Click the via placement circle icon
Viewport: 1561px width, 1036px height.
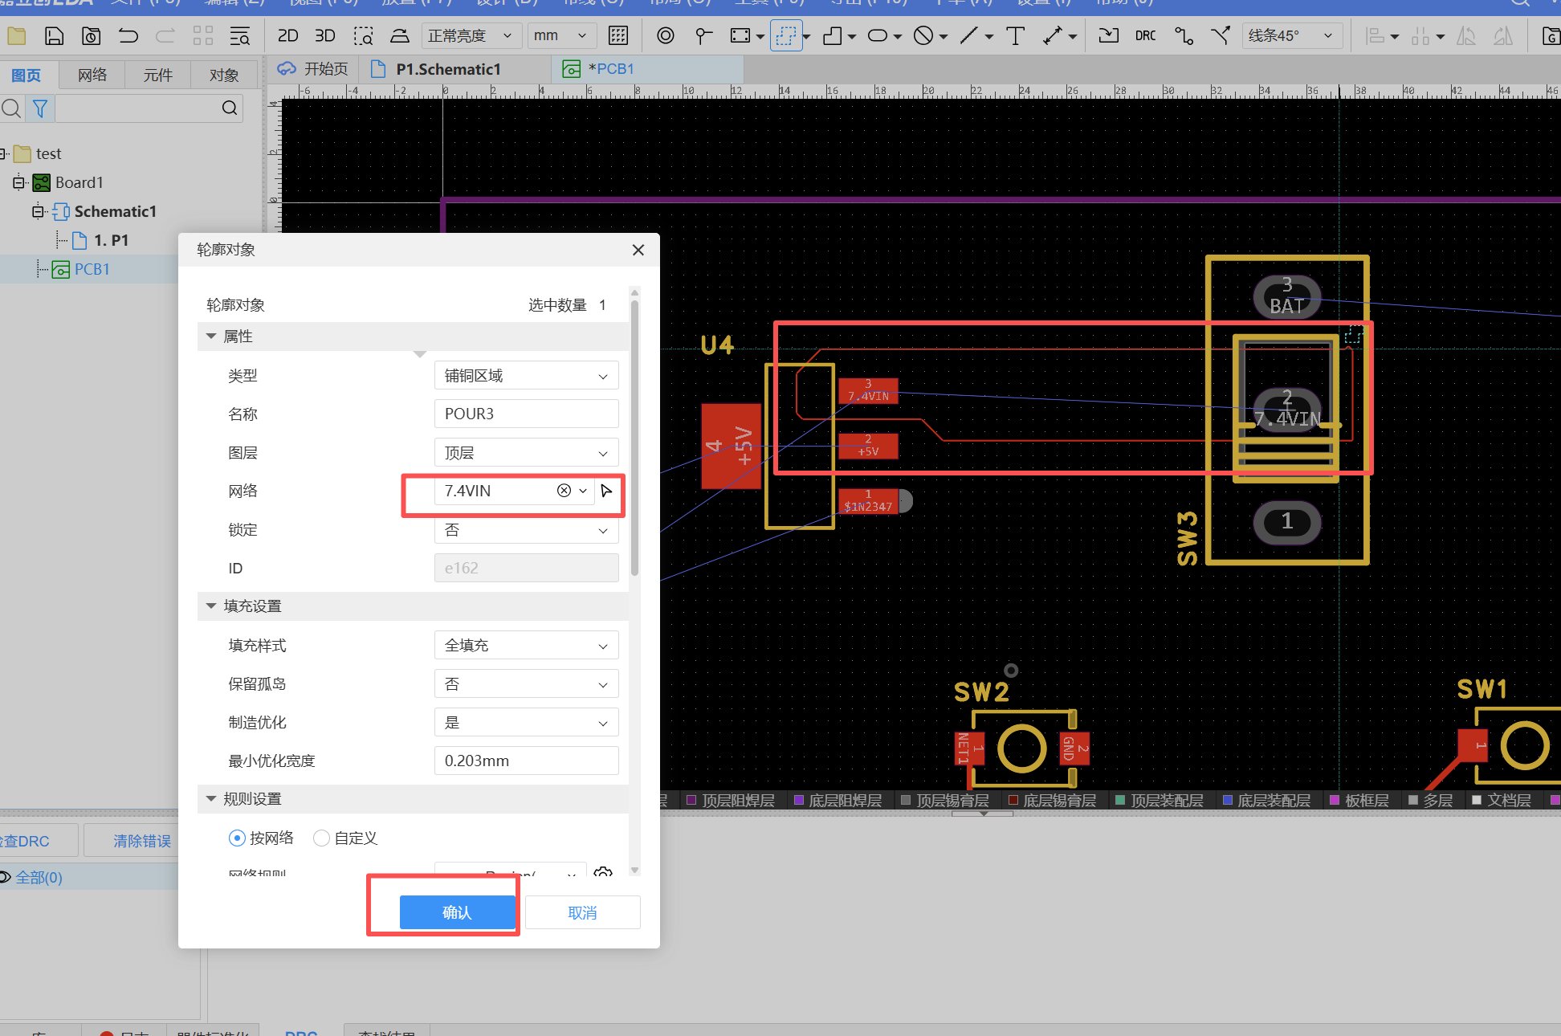click(665, 36)
